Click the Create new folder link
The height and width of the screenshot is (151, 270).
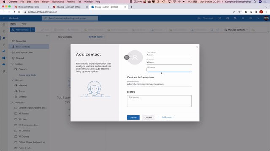27,75
